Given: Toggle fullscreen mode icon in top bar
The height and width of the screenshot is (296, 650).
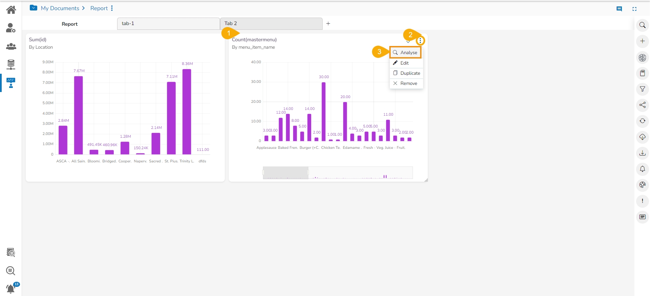Looking at the screenshot, I should click(x=634, y=9).
